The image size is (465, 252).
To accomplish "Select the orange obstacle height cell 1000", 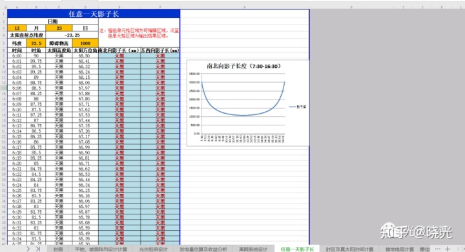I will pos(85,43).
